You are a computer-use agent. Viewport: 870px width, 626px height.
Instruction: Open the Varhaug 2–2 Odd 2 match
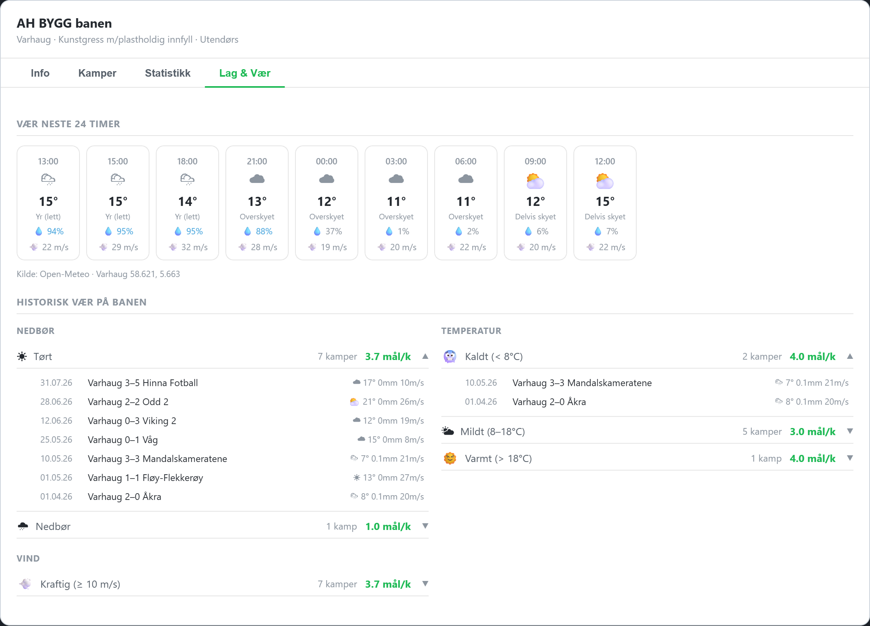pos(128,402)
